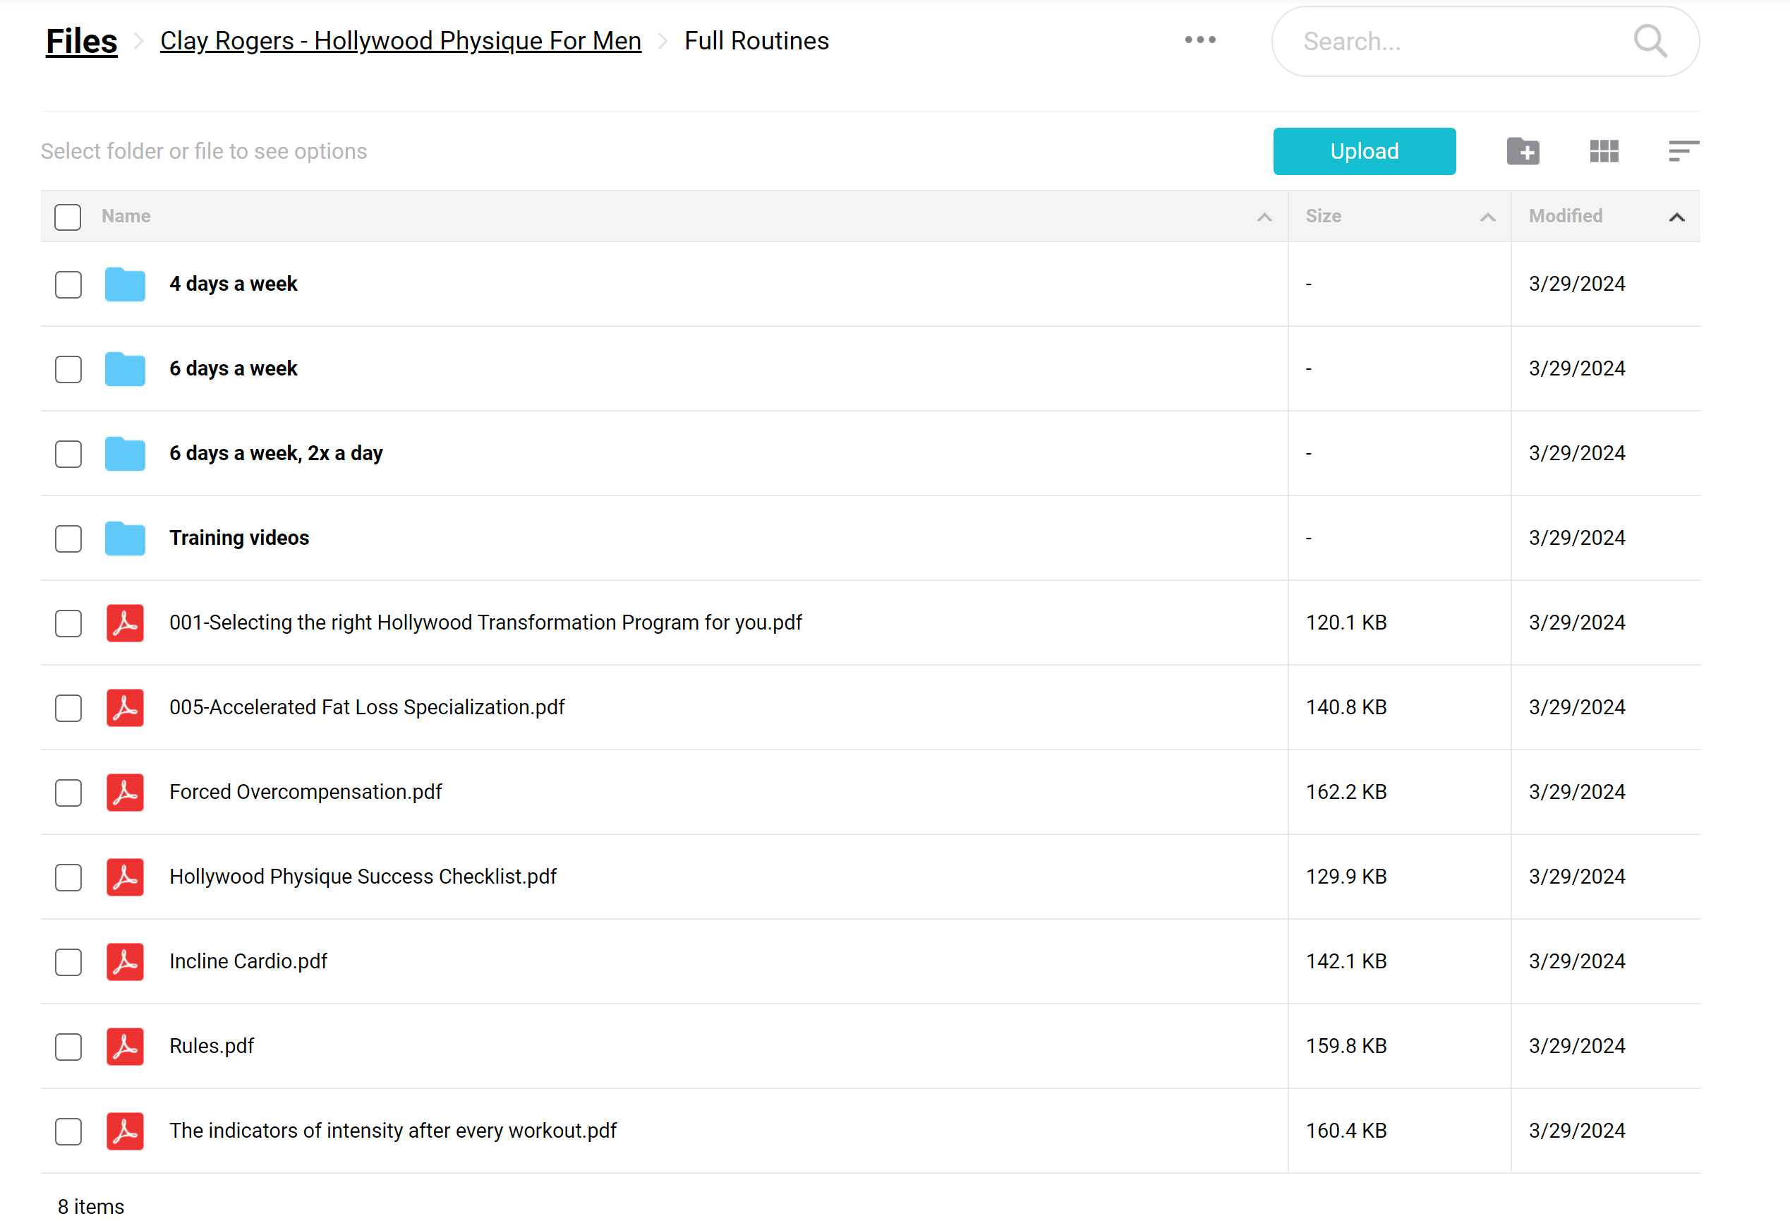This screenshot has height=1221, width=1790.
Task: Click folder icon for 6 days a week, 2x a day
Action: pos(125,454)
